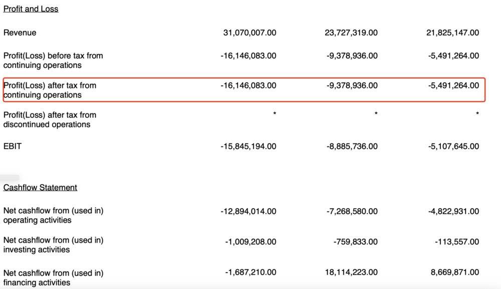
Task: Click the underlined Cashflow Statement heading
Action: point(40,187)
